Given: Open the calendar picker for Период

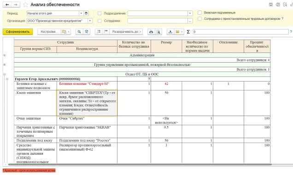Looking at the screenshot, I should coord(86,13).
